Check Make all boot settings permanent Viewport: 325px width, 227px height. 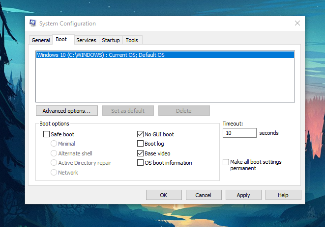[226, 162]
